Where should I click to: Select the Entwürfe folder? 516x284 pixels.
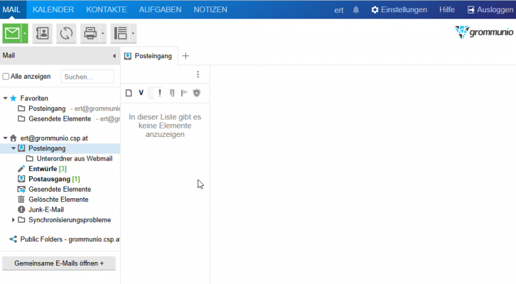click(x=43, y=168)
